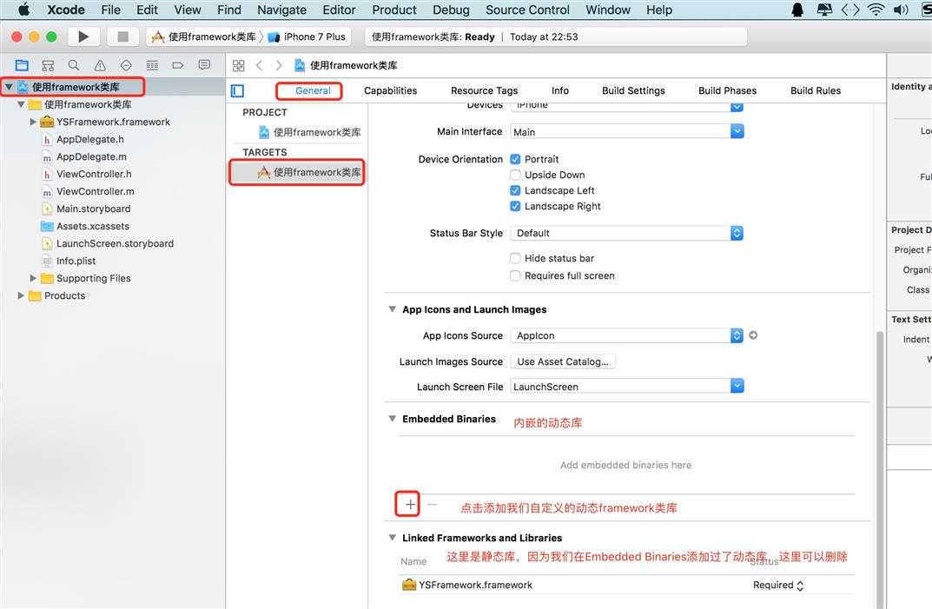The image size is (932, 609).
Task: Toggle the Portrait orientation checkbox
Action: [x=515, y=159]
